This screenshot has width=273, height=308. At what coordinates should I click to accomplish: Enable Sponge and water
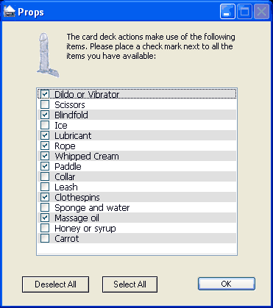click(45, 207)
